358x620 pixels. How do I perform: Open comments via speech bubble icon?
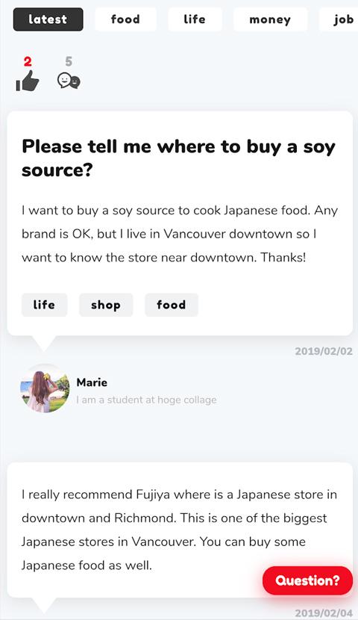69,81
